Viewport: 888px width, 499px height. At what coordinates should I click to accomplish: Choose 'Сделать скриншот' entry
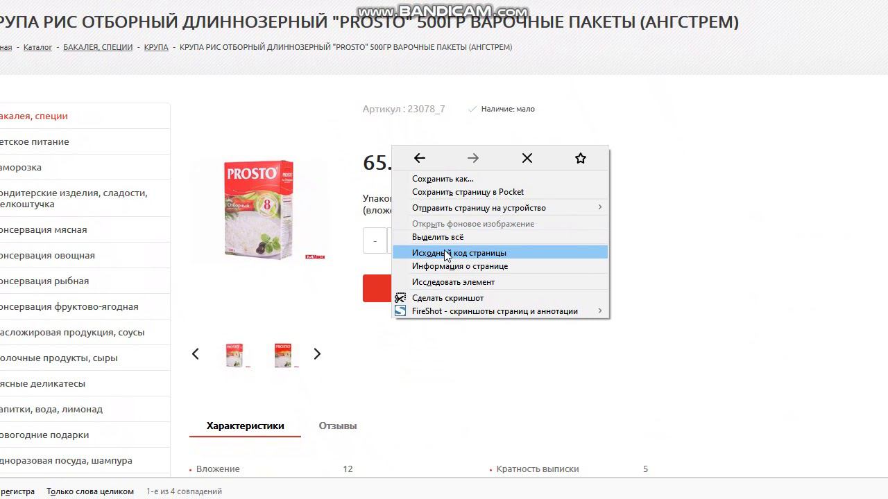(x=500, y=298)
